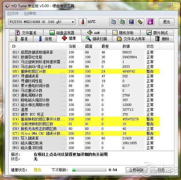
Task: Sort by the 数据 column header
Action: (133, 46)
